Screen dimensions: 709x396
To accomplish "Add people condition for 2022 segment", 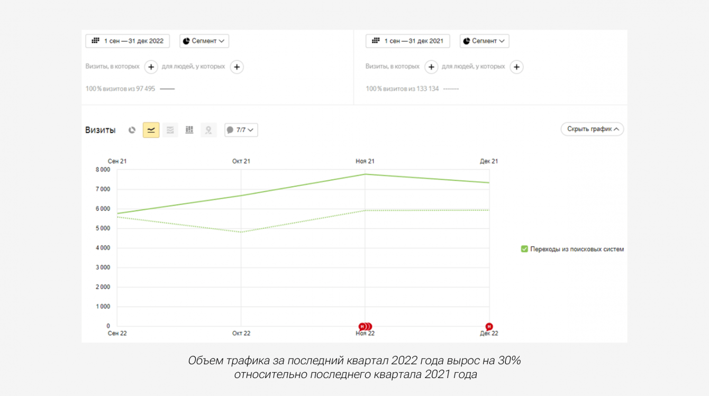I will [237, 67].
